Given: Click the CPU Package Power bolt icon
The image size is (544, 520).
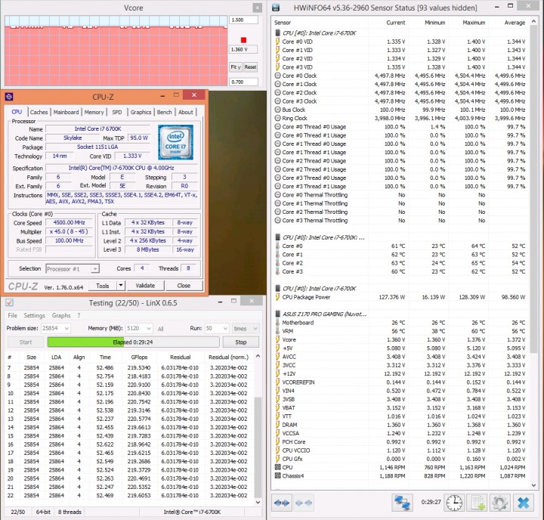Looking at the screenshot, I should coord(277,297).
